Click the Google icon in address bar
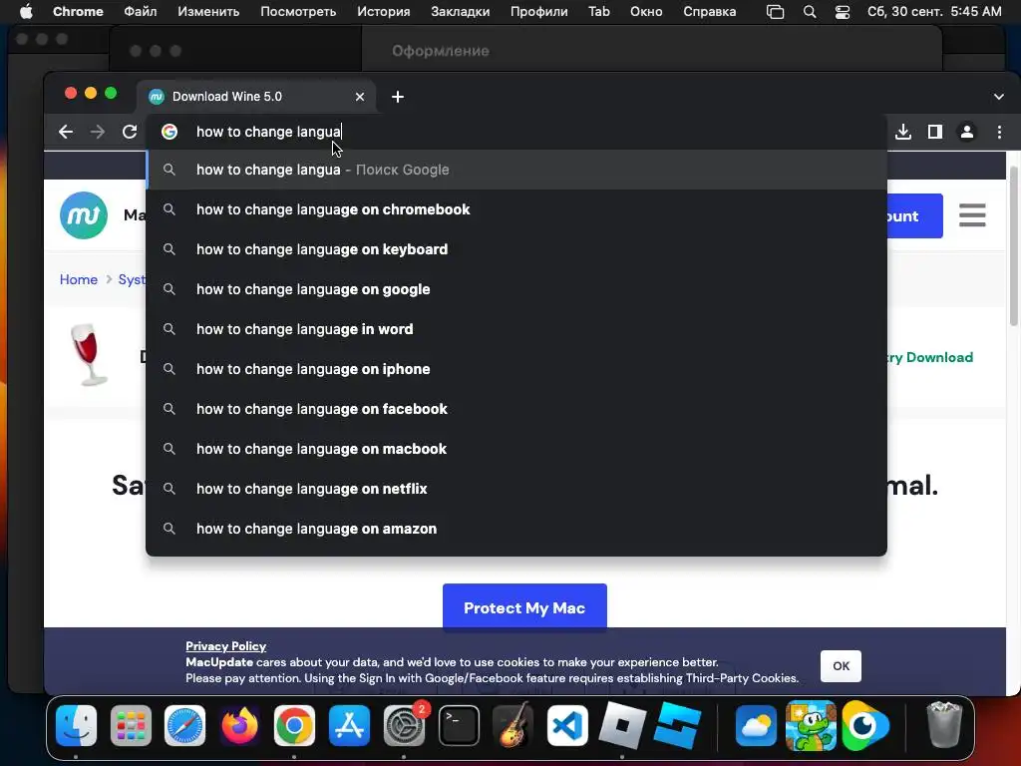 (170, 132)
